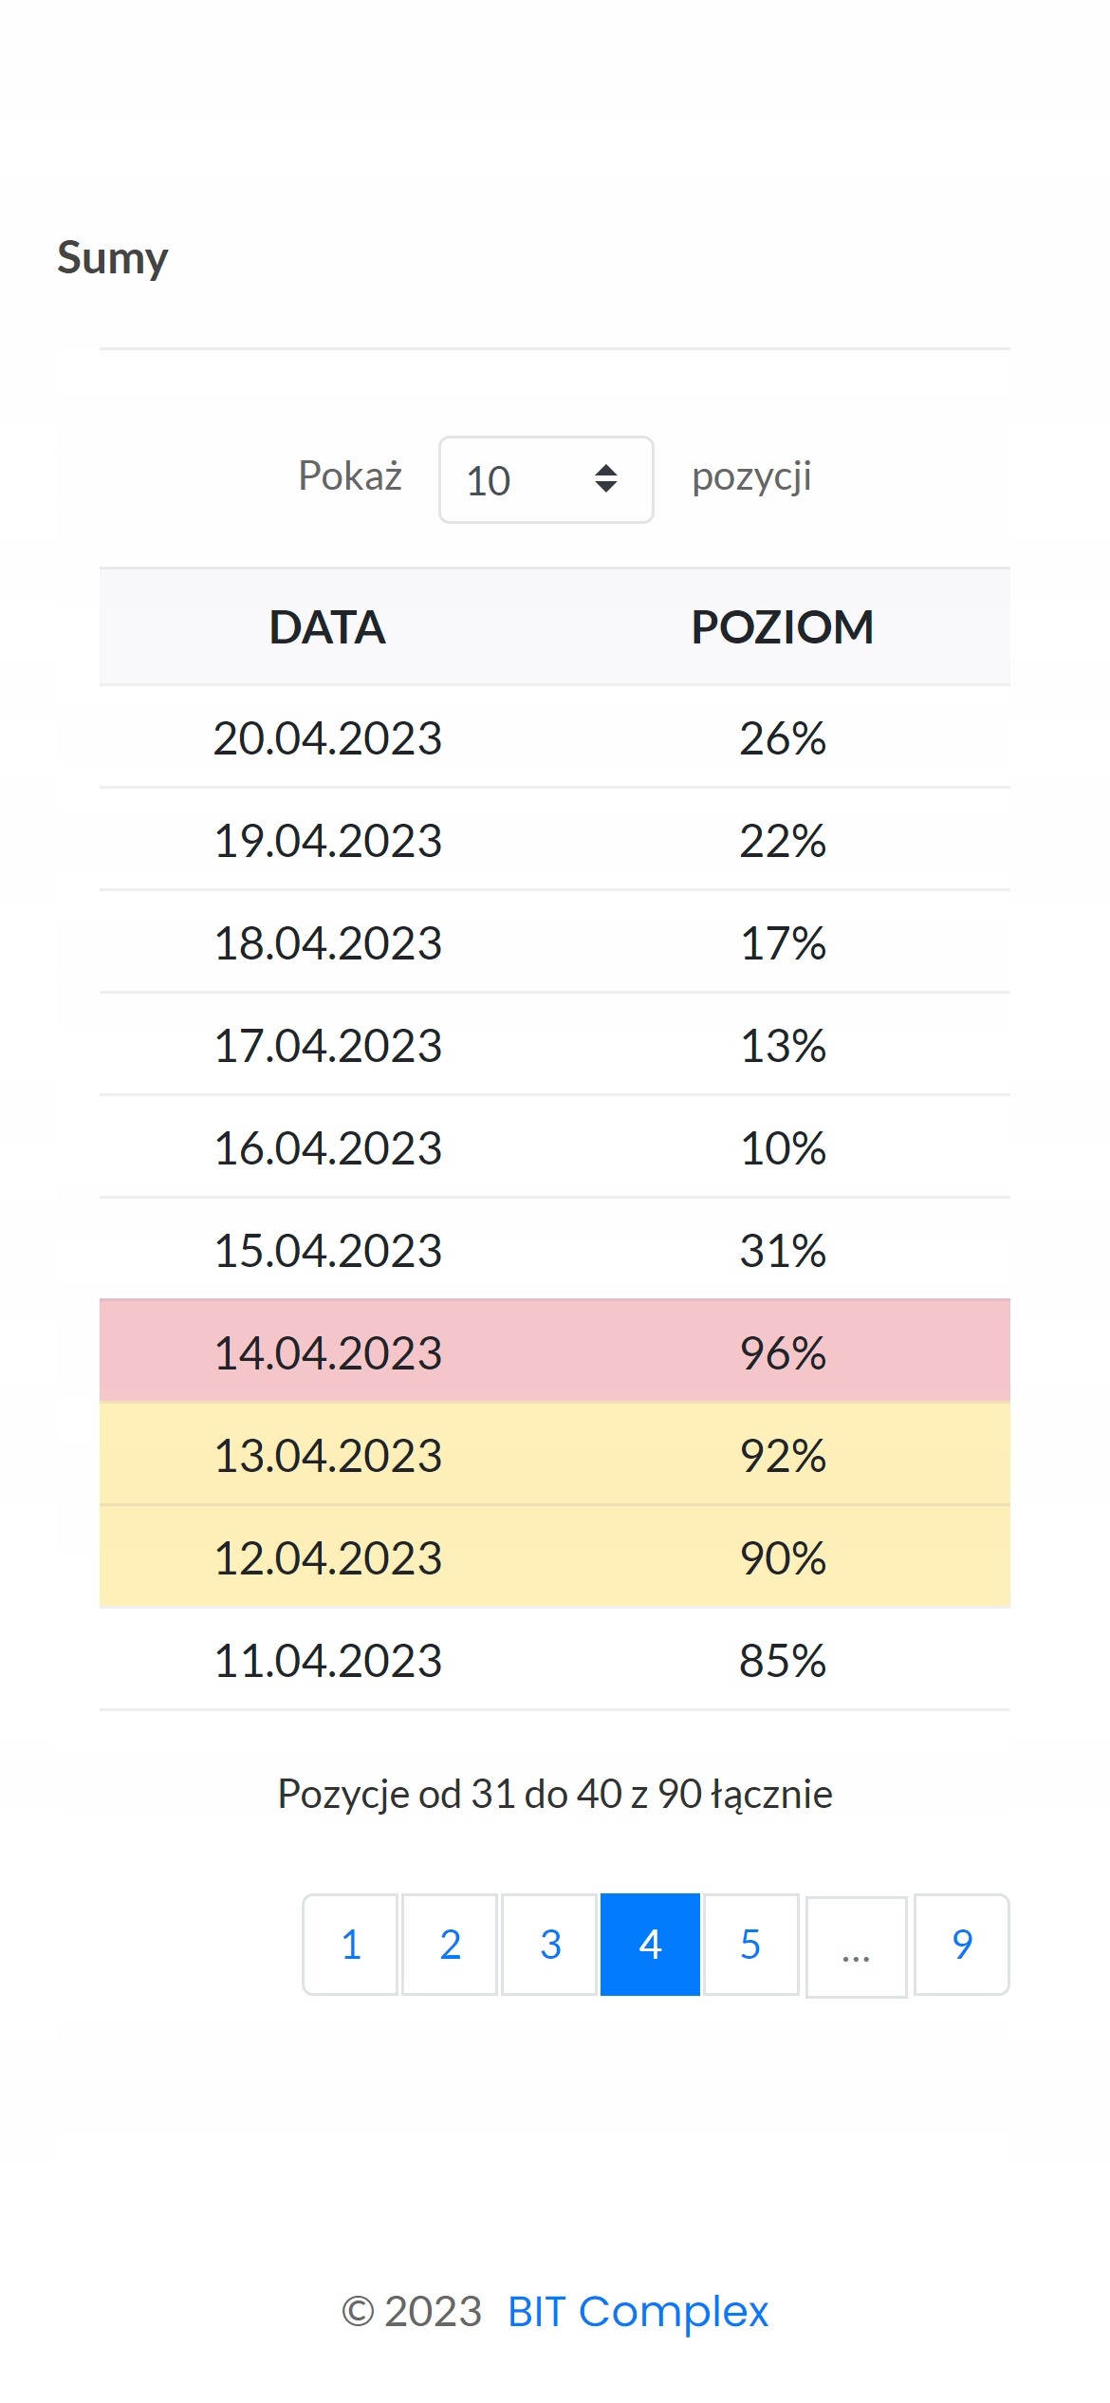Go to pagination page 1
Viewport: 1110px width, 2403px height.
[x=350, y=1945]
